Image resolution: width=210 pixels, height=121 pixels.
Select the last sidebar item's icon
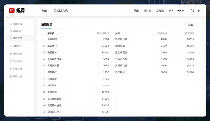11,76
